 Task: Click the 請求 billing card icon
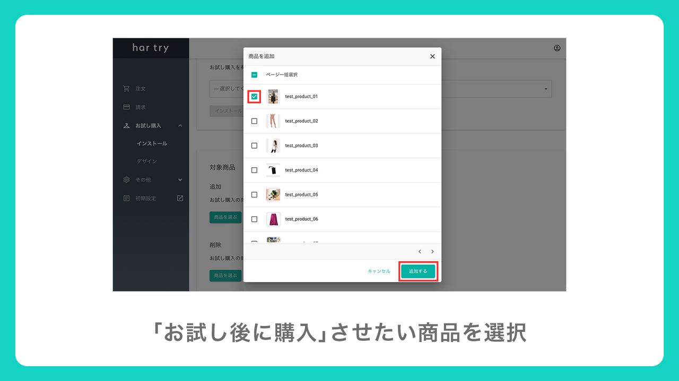point(126,107)
